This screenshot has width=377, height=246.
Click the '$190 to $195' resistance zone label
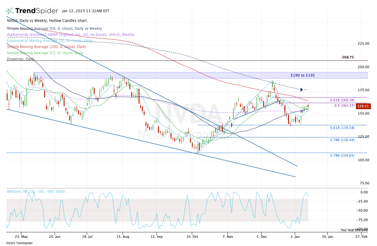(303, 75)
